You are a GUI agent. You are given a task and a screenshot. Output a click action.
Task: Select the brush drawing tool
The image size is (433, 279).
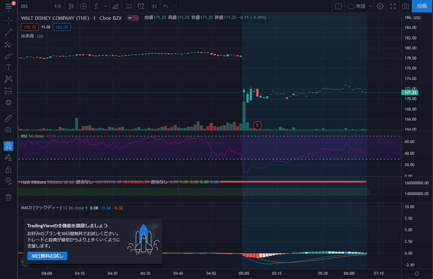pos(9,56)
